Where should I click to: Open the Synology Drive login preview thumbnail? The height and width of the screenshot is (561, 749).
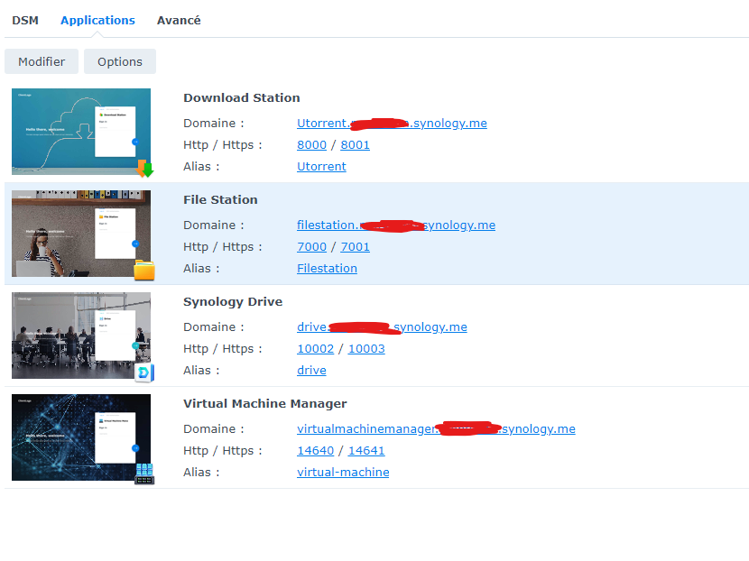pos(81,336)
